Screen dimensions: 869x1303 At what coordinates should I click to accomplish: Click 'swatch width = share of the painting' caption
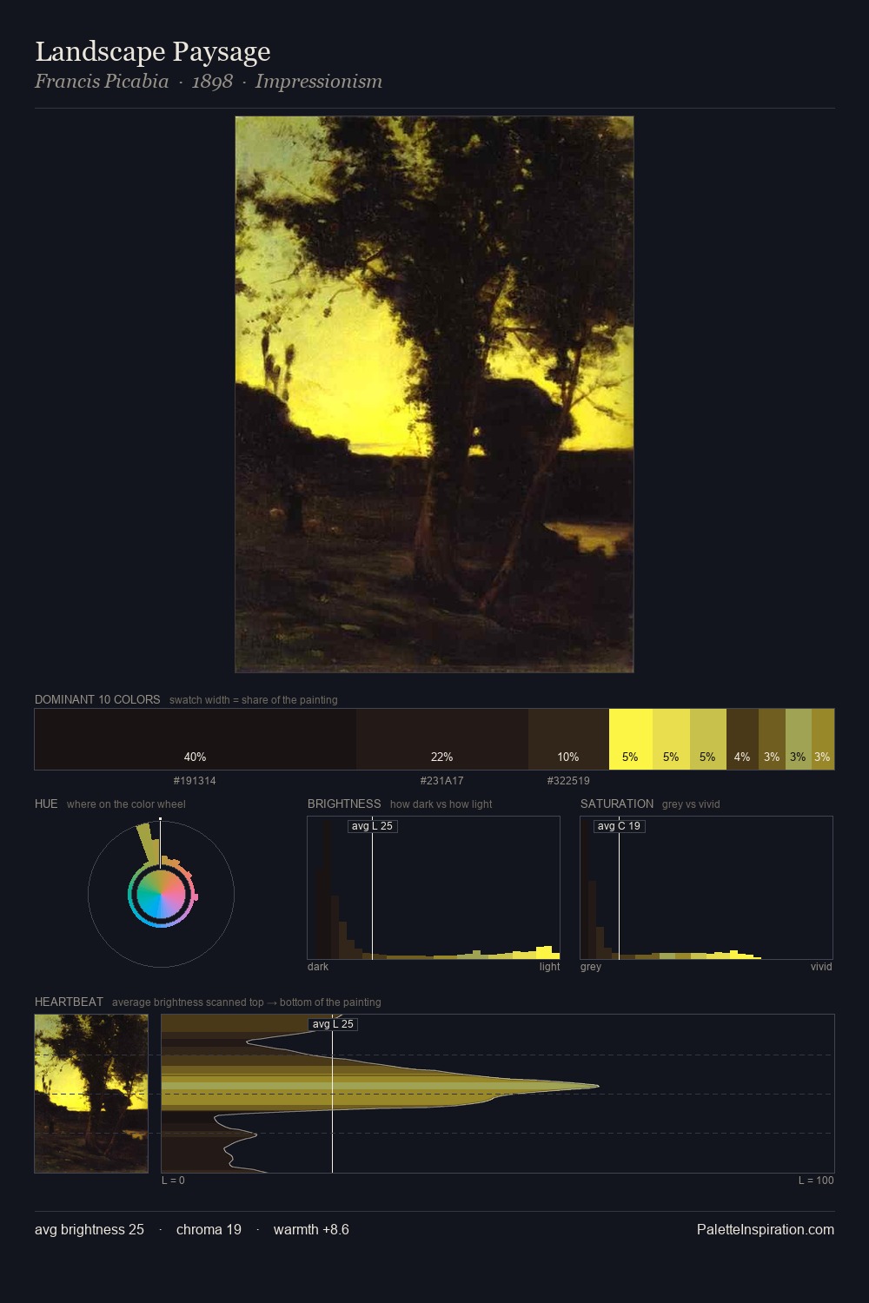[254, 700]
